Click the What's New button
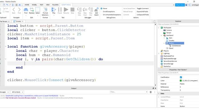This screenshot has height=112, width=199. (x=180, y=5)
